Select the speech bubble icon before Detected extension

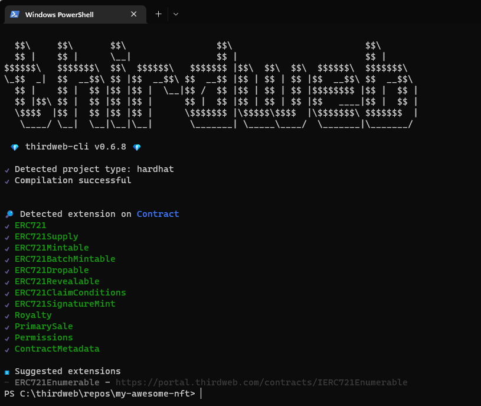[x=8, y=213]
